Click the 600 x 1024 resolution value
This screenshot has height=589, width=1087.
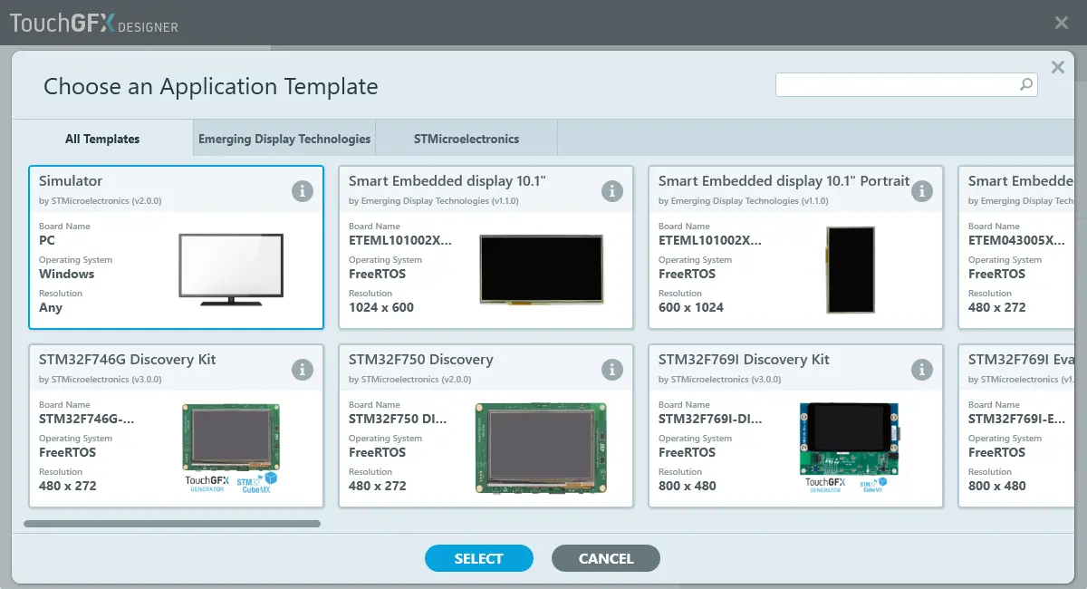click(691, 307)
